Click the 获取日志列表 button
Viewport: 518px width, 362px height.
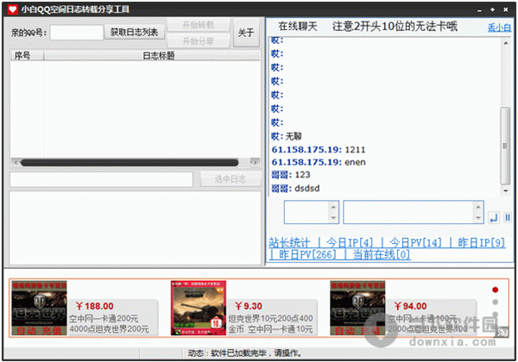134,32
